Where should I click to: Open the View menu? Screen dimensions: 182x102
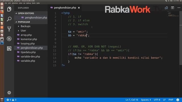pyautogui.click(x=21, y=3)
